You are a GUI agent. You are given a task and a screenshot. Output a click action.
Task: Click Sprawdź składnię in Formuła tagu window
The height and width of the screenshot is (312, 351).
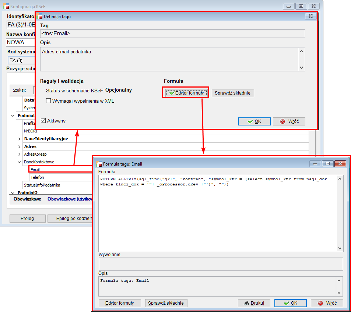[166, 303]
